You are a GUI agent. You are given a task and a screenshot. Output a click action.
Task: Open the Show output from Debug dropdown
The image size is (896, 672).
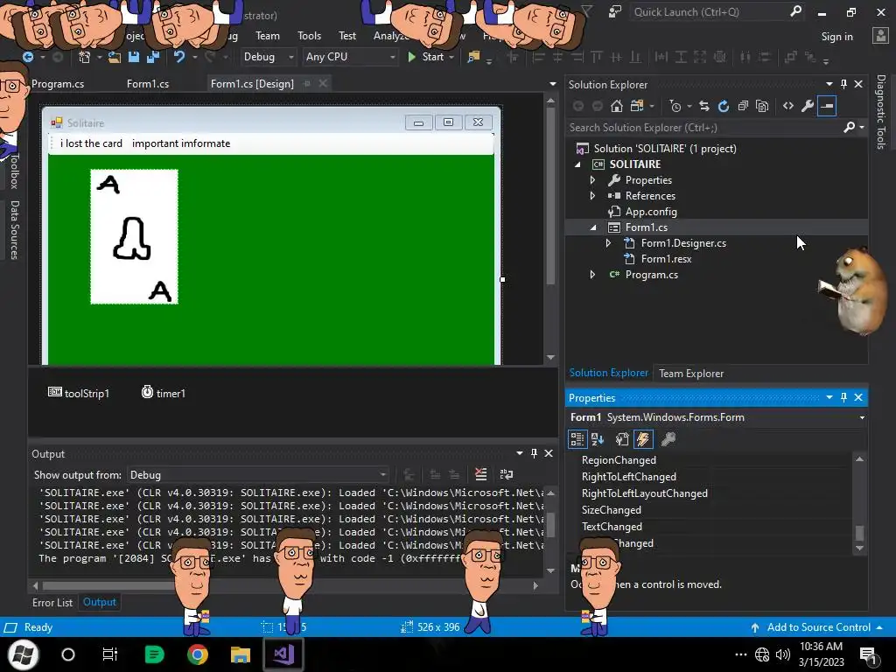(258, 475)
